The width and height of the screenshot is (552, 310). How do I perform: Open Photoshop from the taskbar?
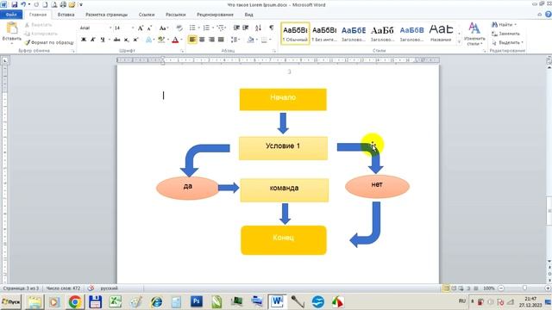point(197,301)
